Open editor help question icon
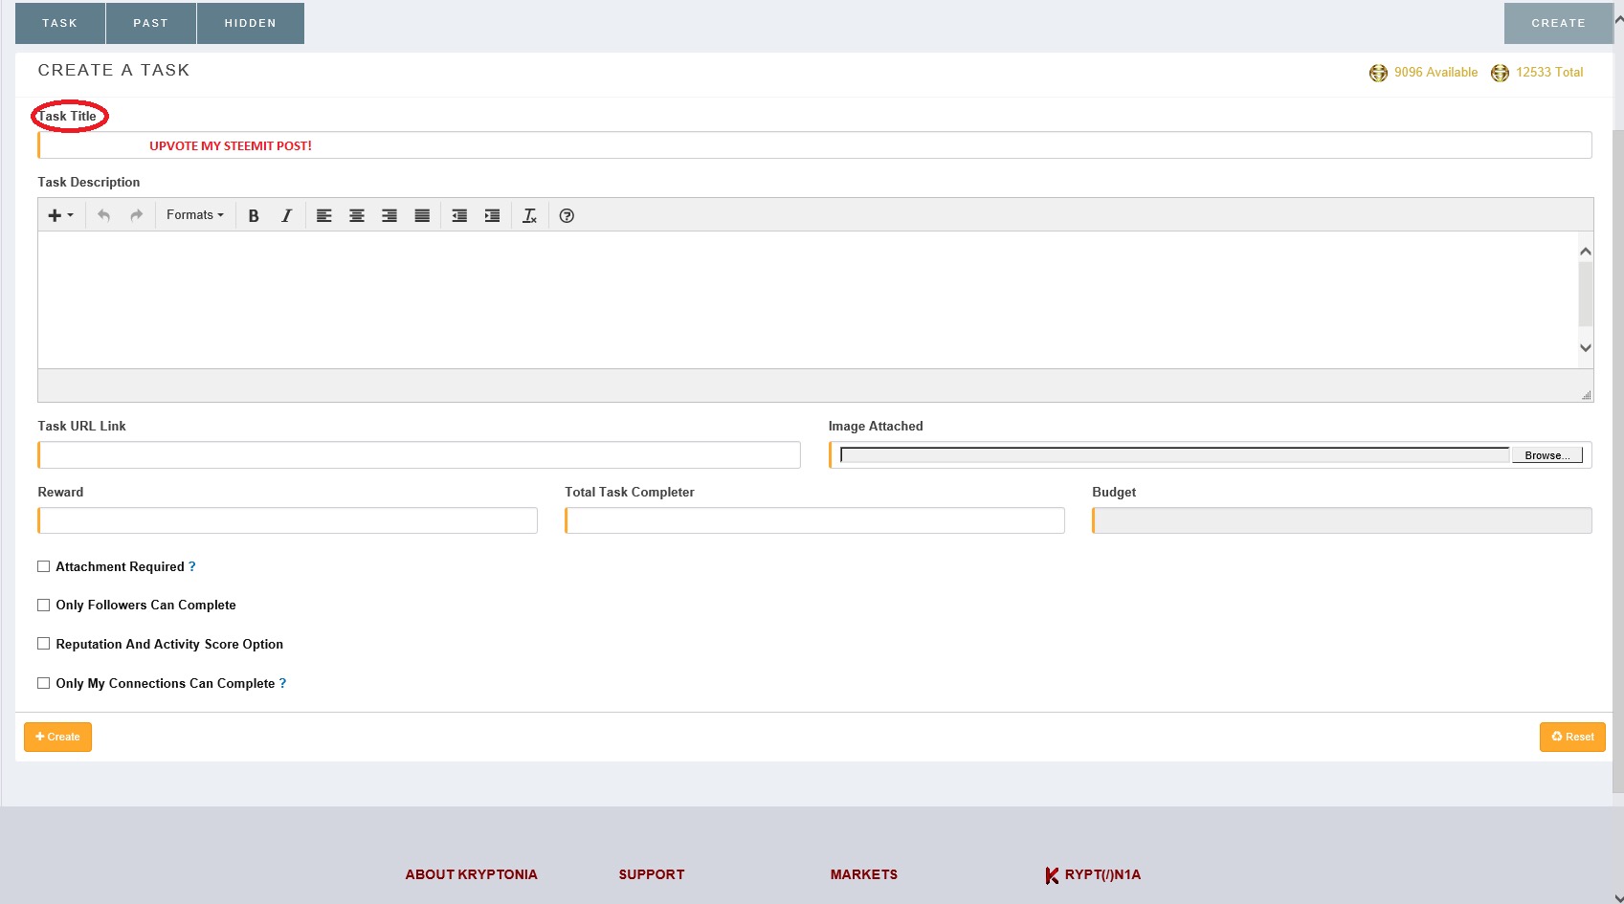 (x=567, y=215)
